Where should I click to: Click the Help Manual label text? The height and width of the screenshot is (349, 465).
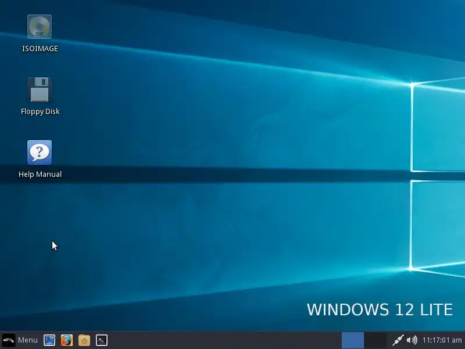(40, 174)
